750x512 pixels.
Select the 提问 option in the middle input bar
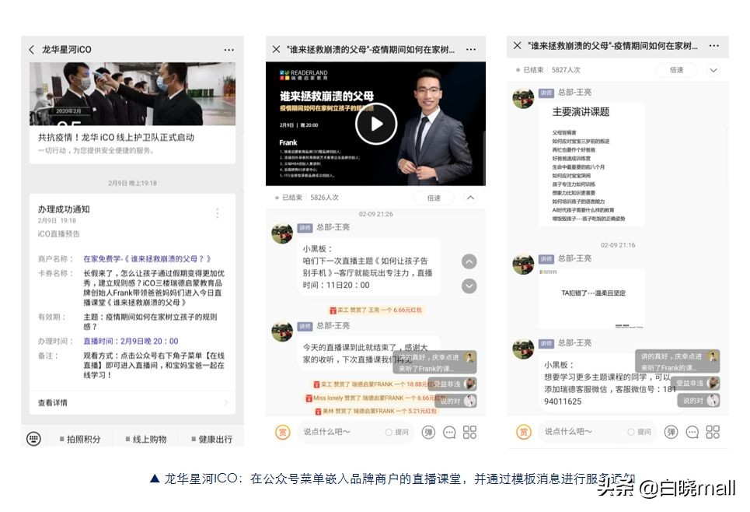click(396, 432)
